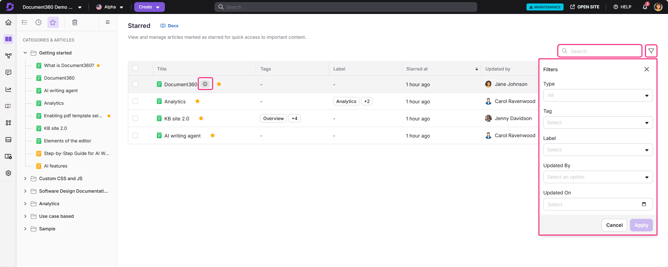Click the Updated On date field
The width and height of the screenshot is (668, 267).
pos(598,204)
